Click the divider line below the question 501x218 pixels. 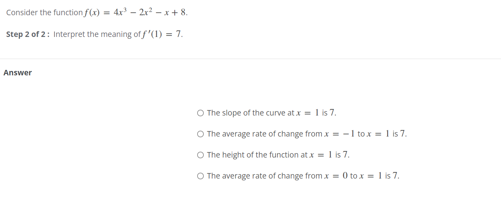(250, 57)
